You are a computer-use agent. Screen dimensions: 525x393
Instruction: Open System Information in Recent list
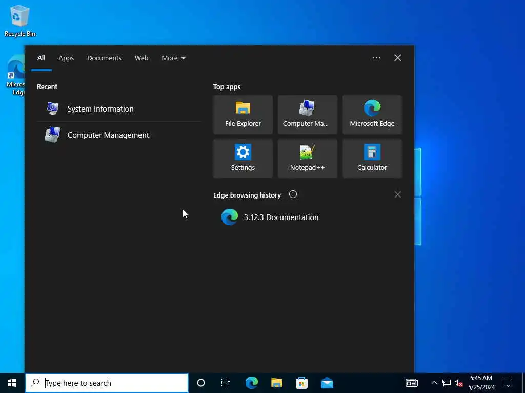click(119, 108)
